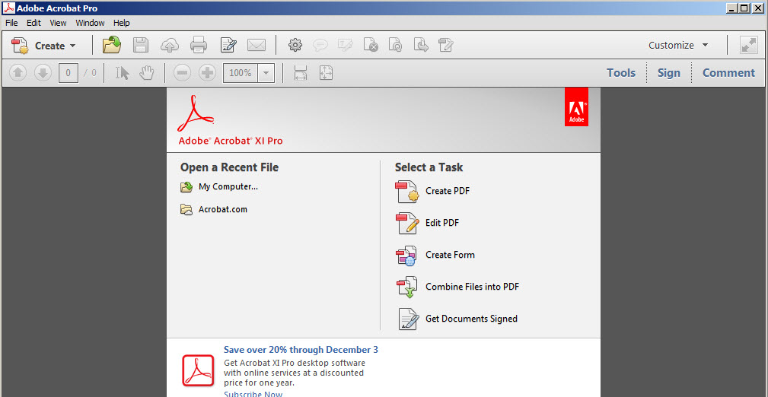Viewport: 768px width, 397px height.
Task: Toggle Read Mode with the expand arrows icon
Action: click(749, 45)
